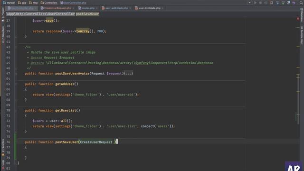Click the red error indicator in the editor
Screen dimensions: 304x171
298,19
